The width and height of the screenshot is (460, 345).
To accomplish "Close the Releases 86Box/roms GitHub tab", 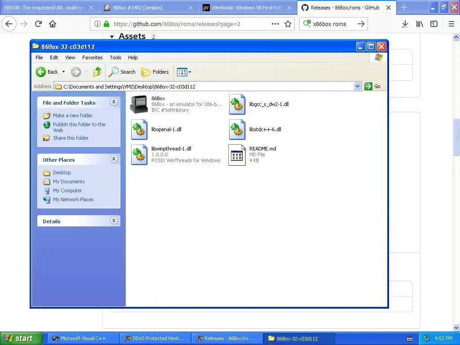I will click(389, 8).
